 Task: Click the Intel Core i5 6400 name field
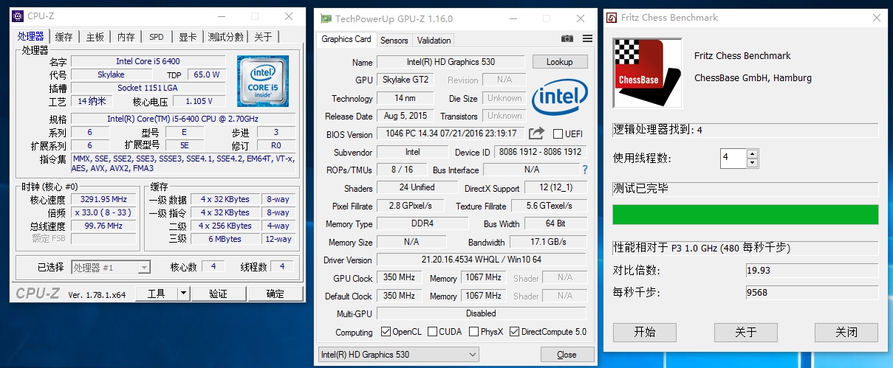click(148, 61)
